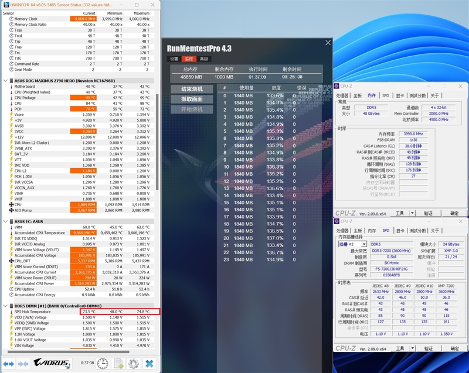Open 显卡 tab in upper CPU-Z window
Image resolution: width=469 pixels, height=373 pixels.
[400, 95]
